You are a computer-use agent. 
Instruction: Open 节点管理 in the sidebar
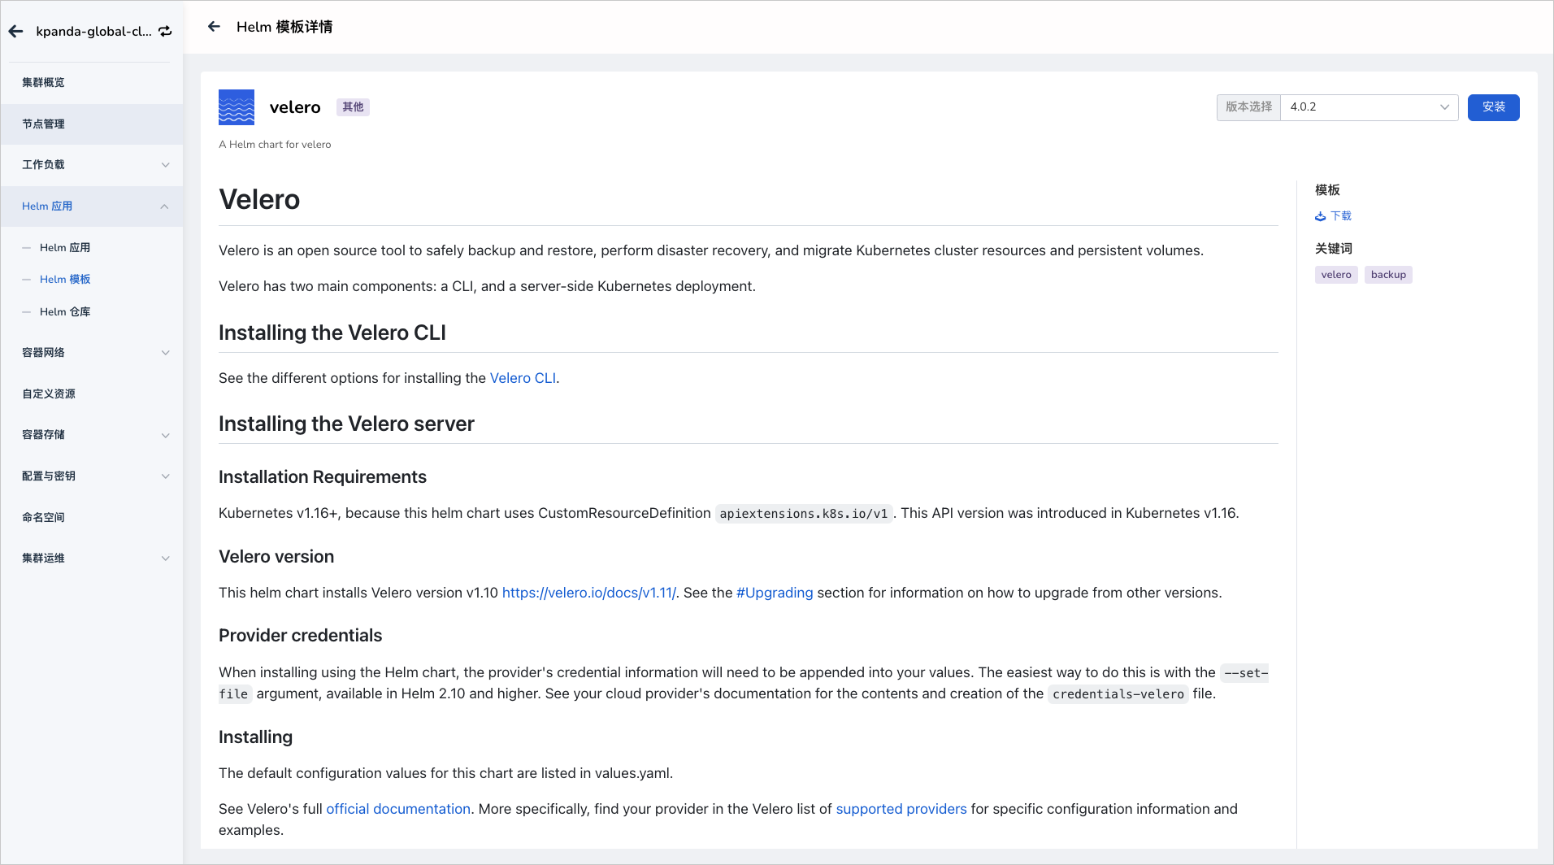tap(92, 124)
